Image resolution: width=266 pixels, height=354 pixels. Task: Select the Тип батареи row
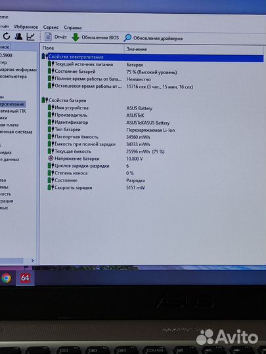click(152, 130)
